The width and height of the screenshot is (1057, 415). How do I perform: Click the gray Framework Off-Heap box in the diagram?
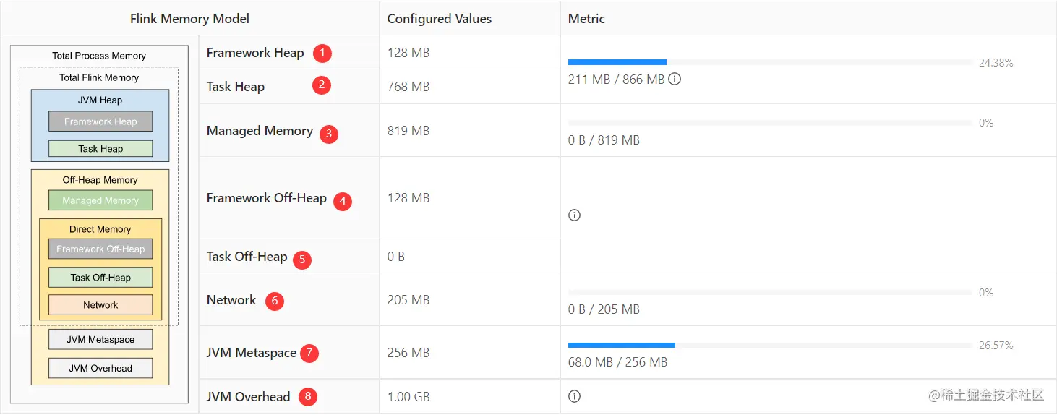coord(100,249)
